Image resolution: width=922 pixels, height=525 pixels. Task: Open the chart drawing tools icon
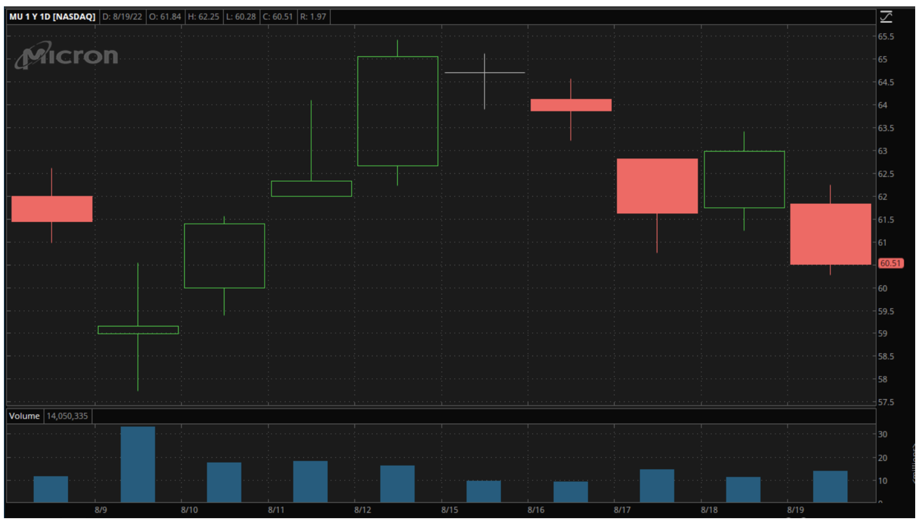tap(886, 17)
